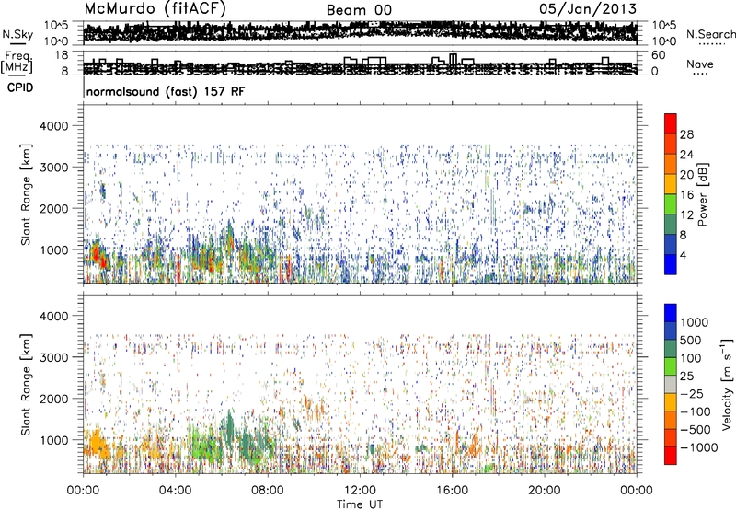Click the '-500' velocity colorbar label
Viewport: 736px width, 510px height.
tap(696, 430)
